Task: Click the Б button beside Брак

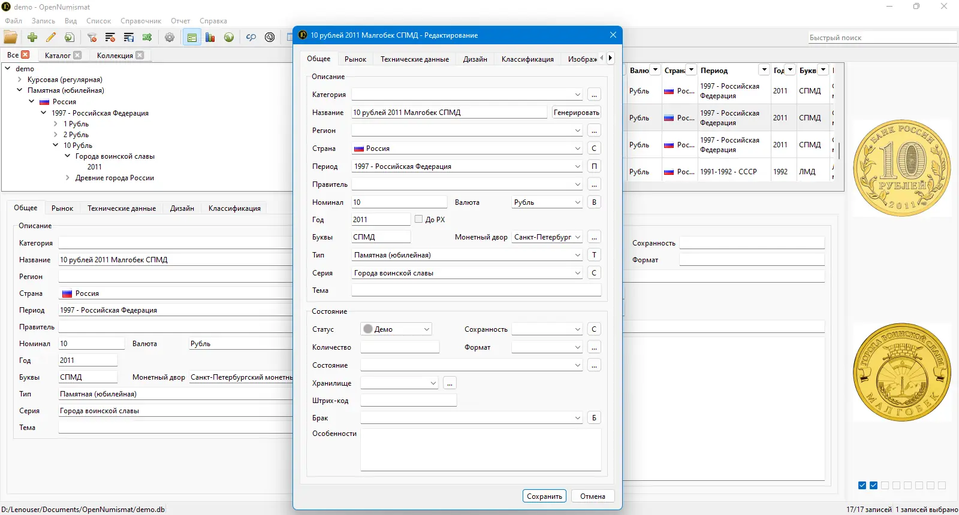Action: pyautogui.click(x=594, y=418)
